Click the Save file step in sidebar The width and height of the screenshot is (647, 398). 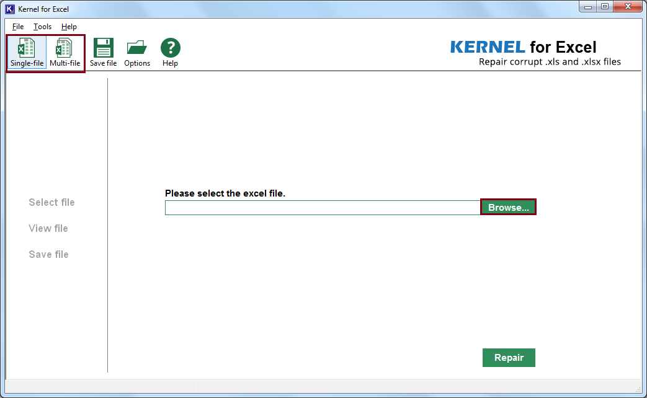pos(48,254)
